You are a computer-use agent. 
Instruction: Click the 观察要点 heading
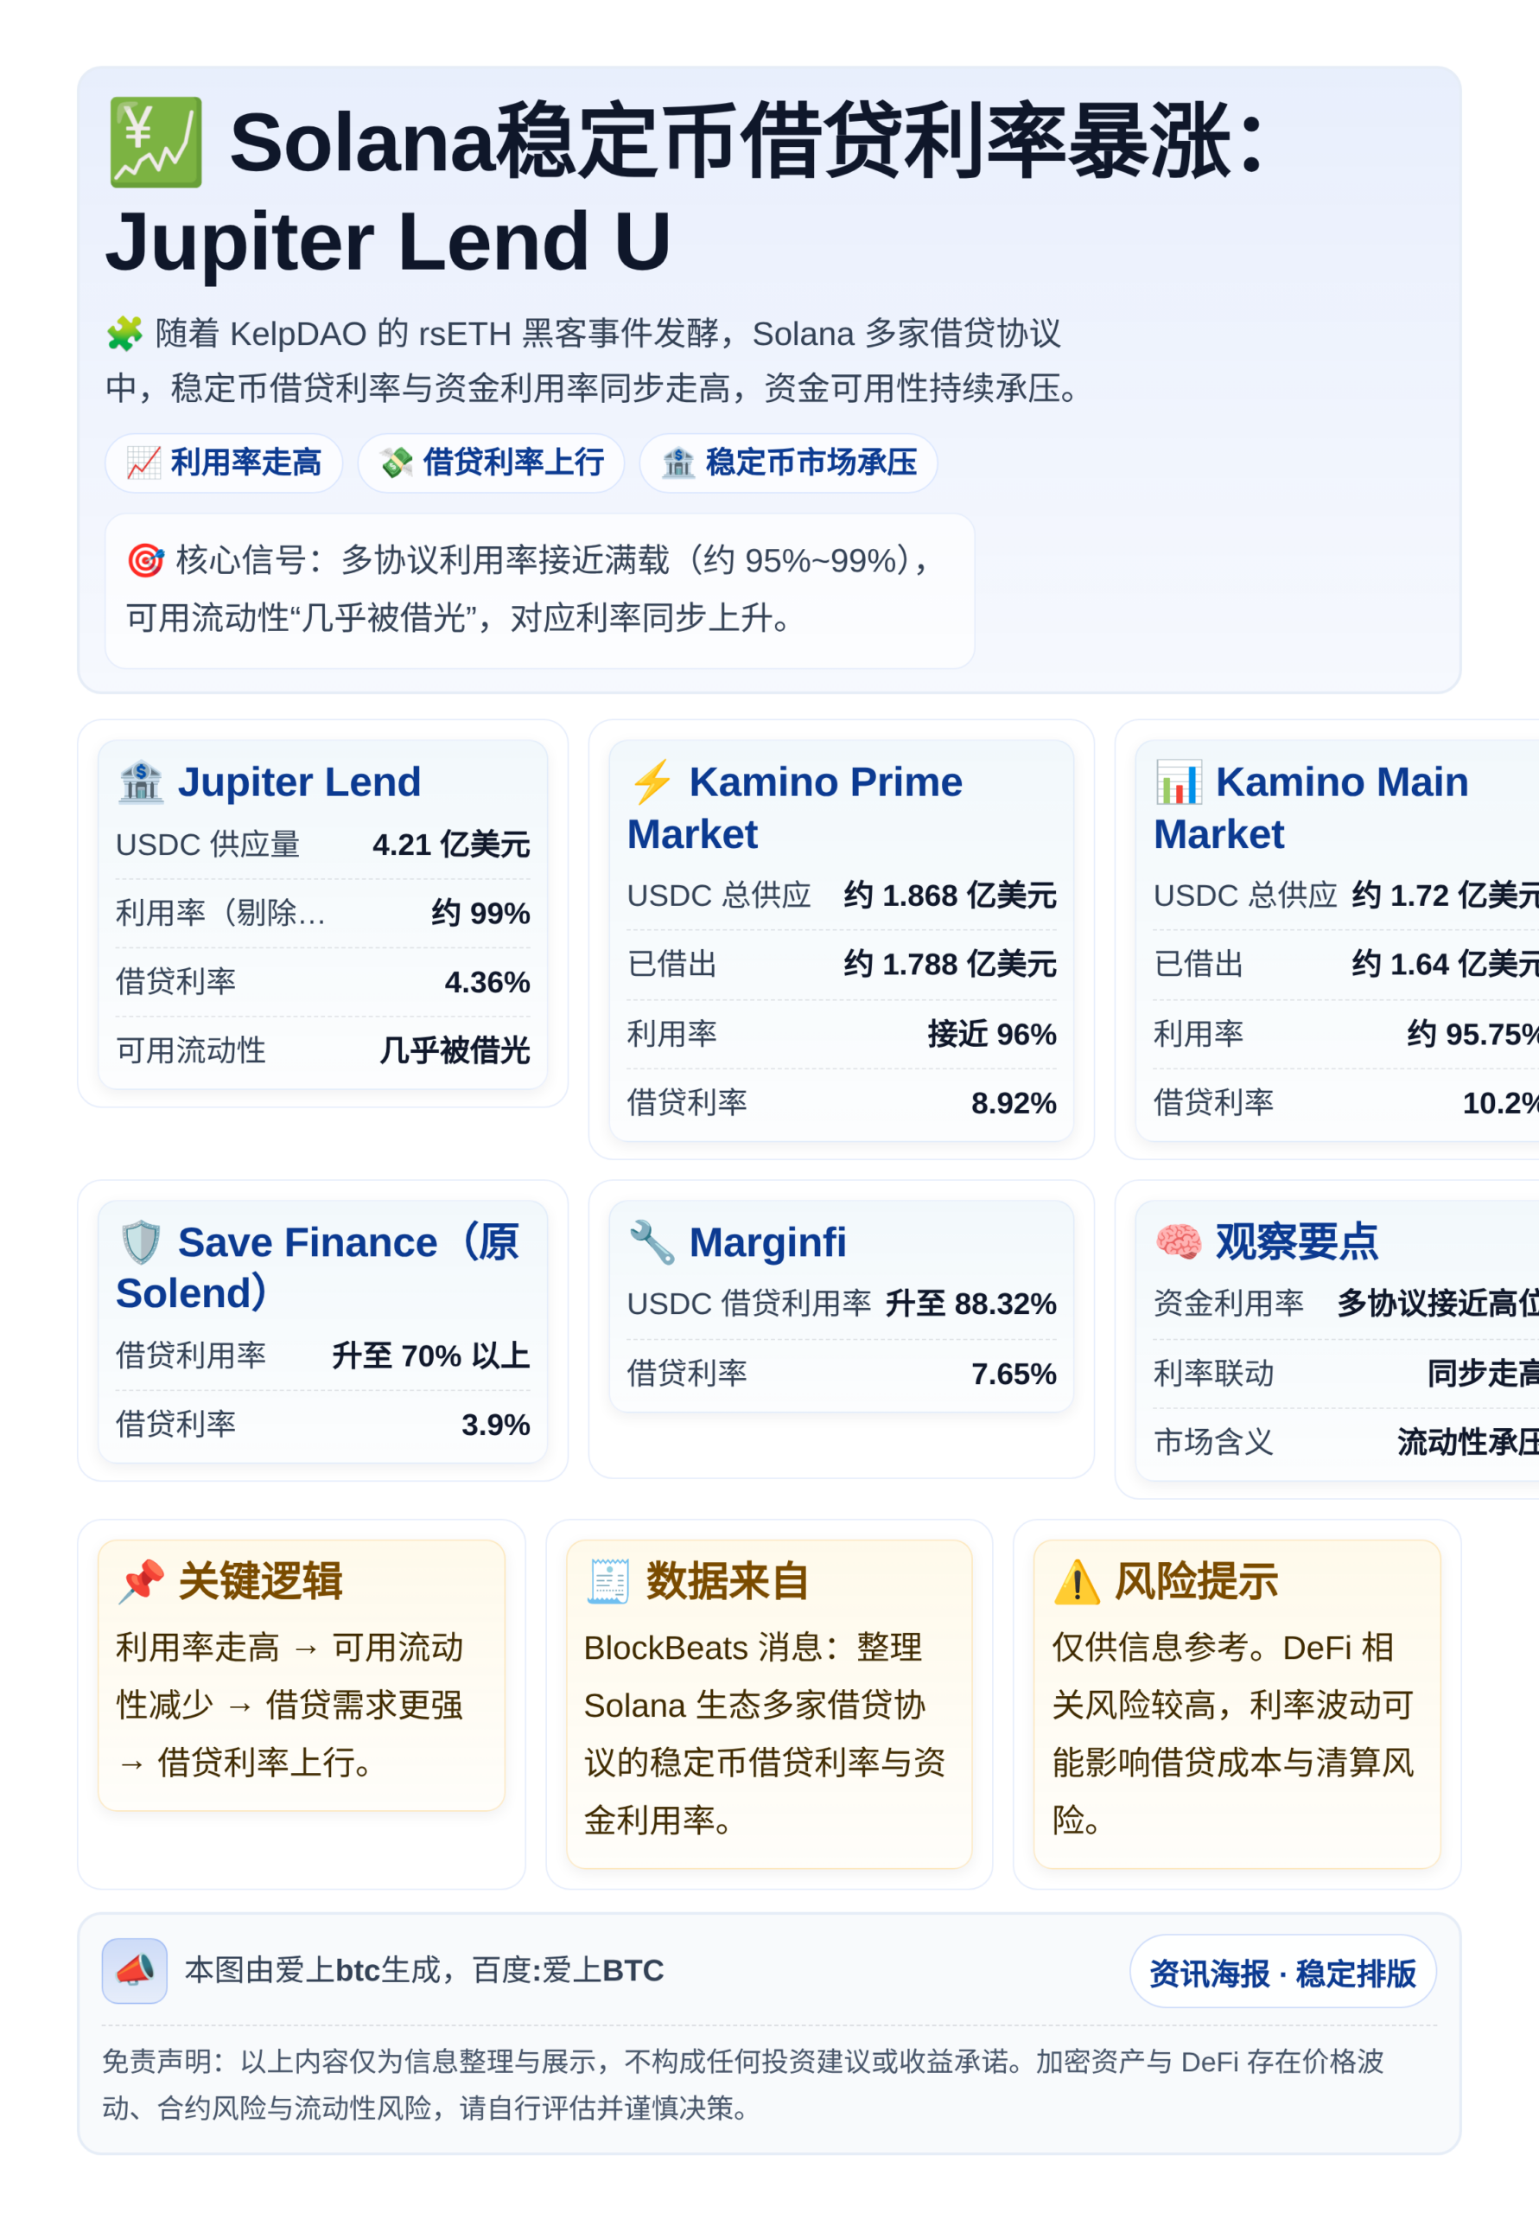1296,1241
